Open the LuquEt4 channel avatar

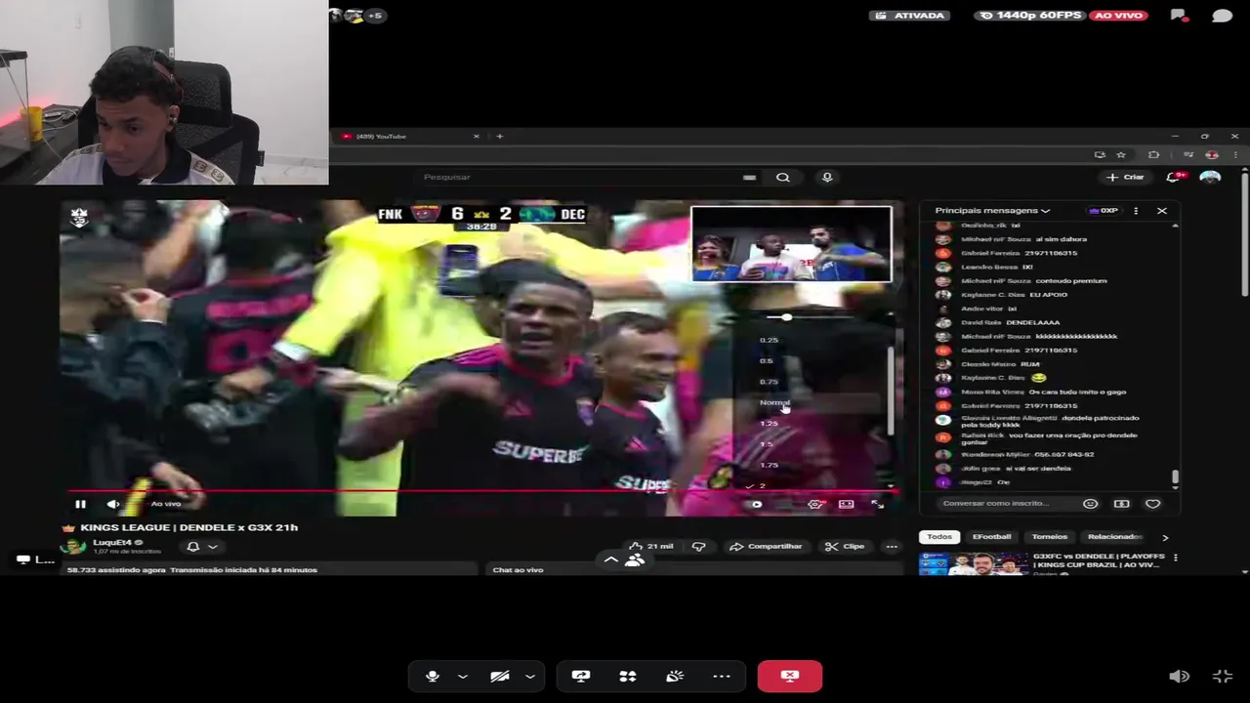[x=74, y=547]
